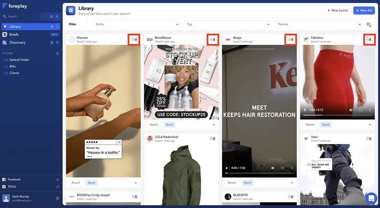Viewport: 380px width, 208px height.
Task: Expand the Default Folder tree item
Action: [x=3, y=60]
